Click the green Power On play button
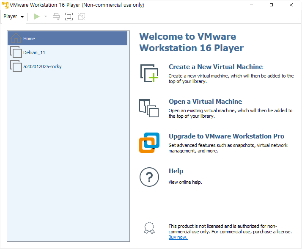Image resolution: width=302 pixels, height=249 pixels. [x=37, y=17]
